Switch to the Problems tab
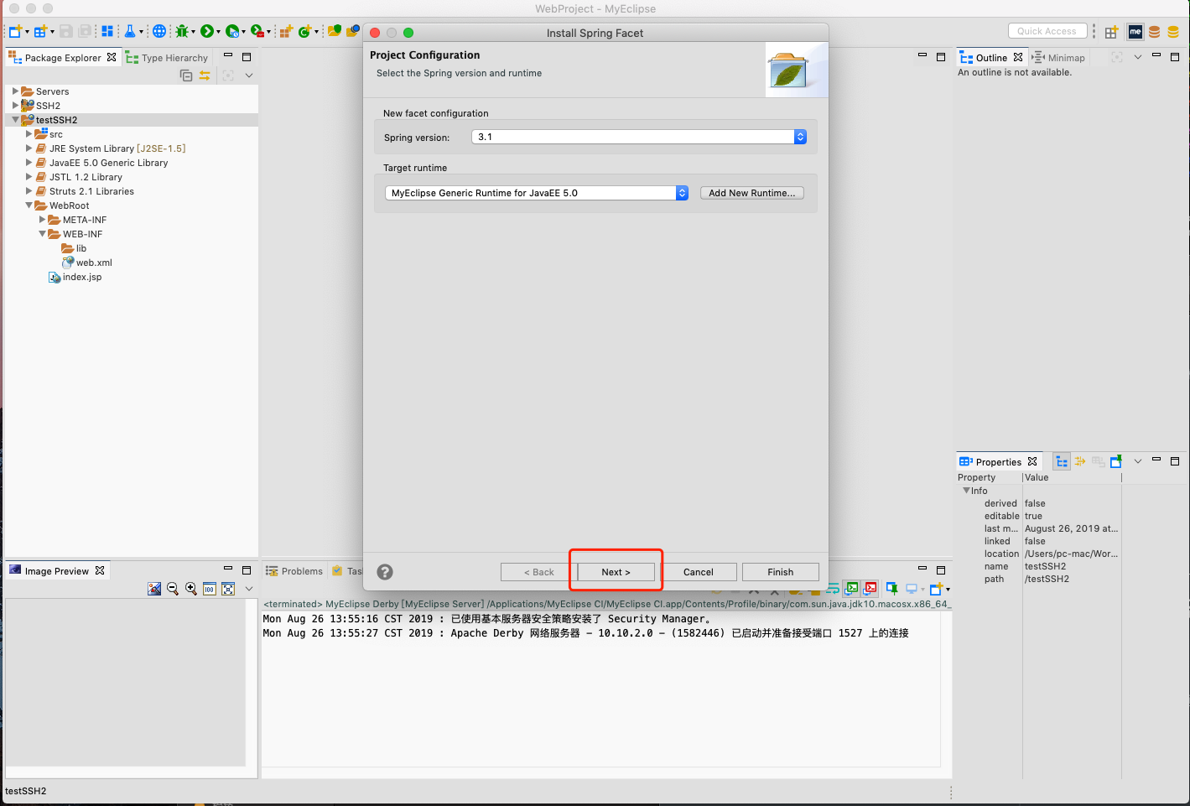Viewport: 1190px width, 806px height. [x=294, y=571]
